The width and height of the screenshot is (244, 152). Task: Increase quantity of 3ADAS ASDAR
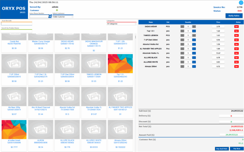point(194,27)
